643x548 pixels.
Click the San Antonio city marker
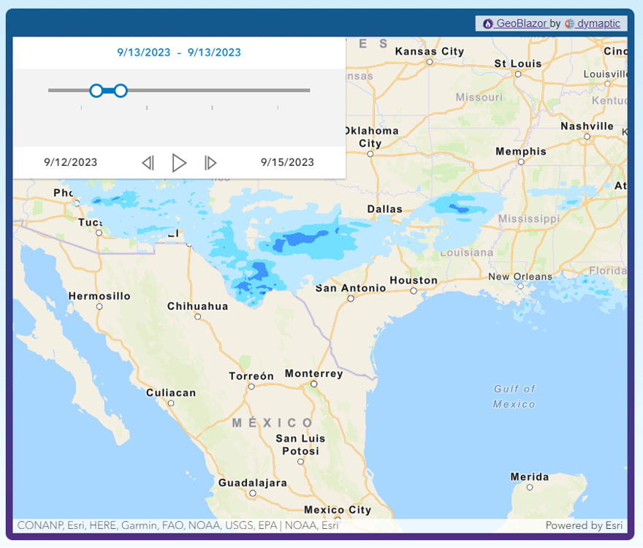351,298
